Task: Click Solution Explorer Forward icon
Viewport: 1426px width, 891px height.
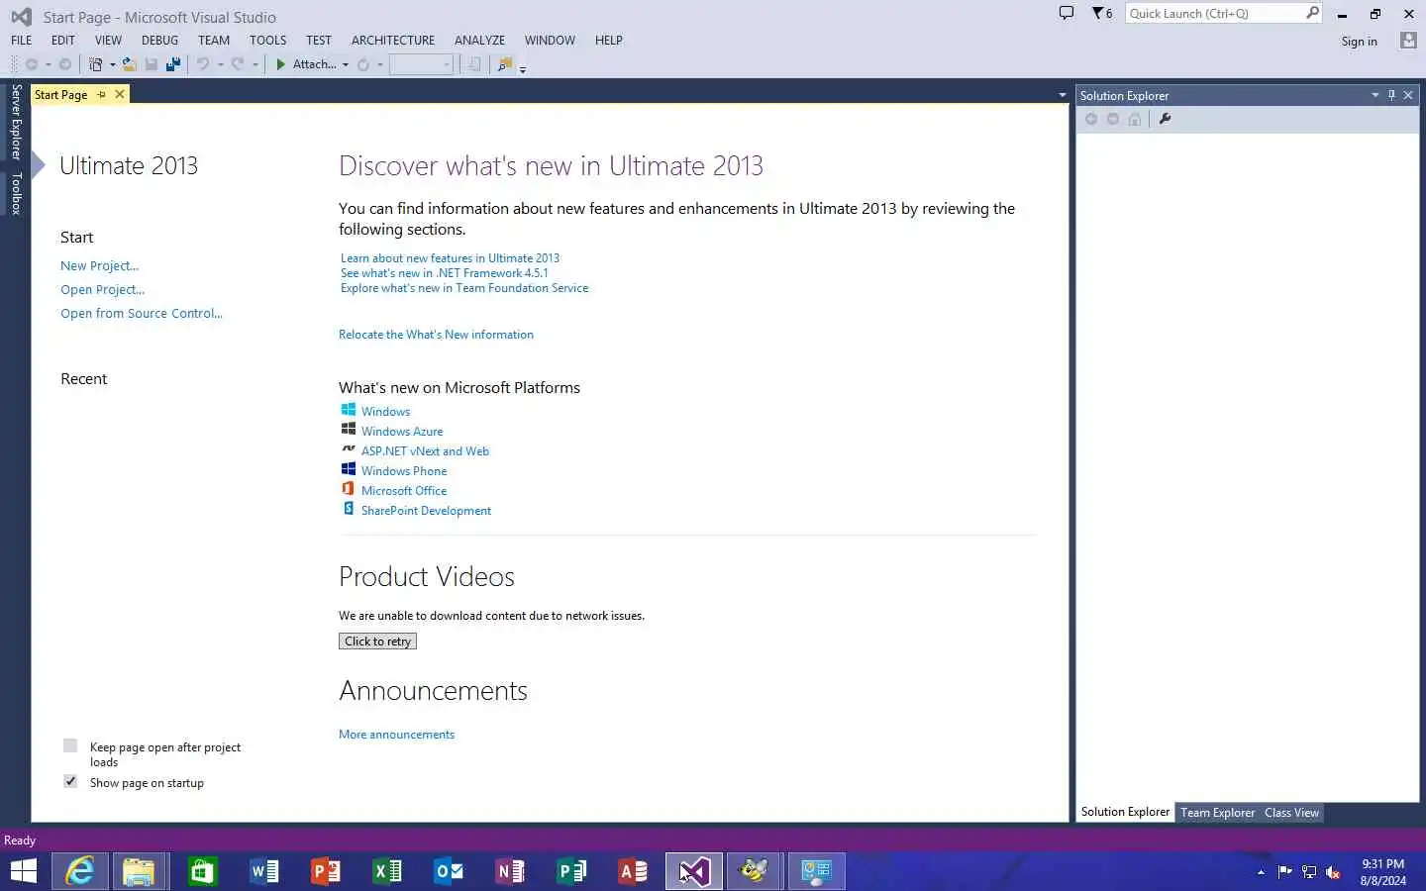Action: tap(1113, 119)
